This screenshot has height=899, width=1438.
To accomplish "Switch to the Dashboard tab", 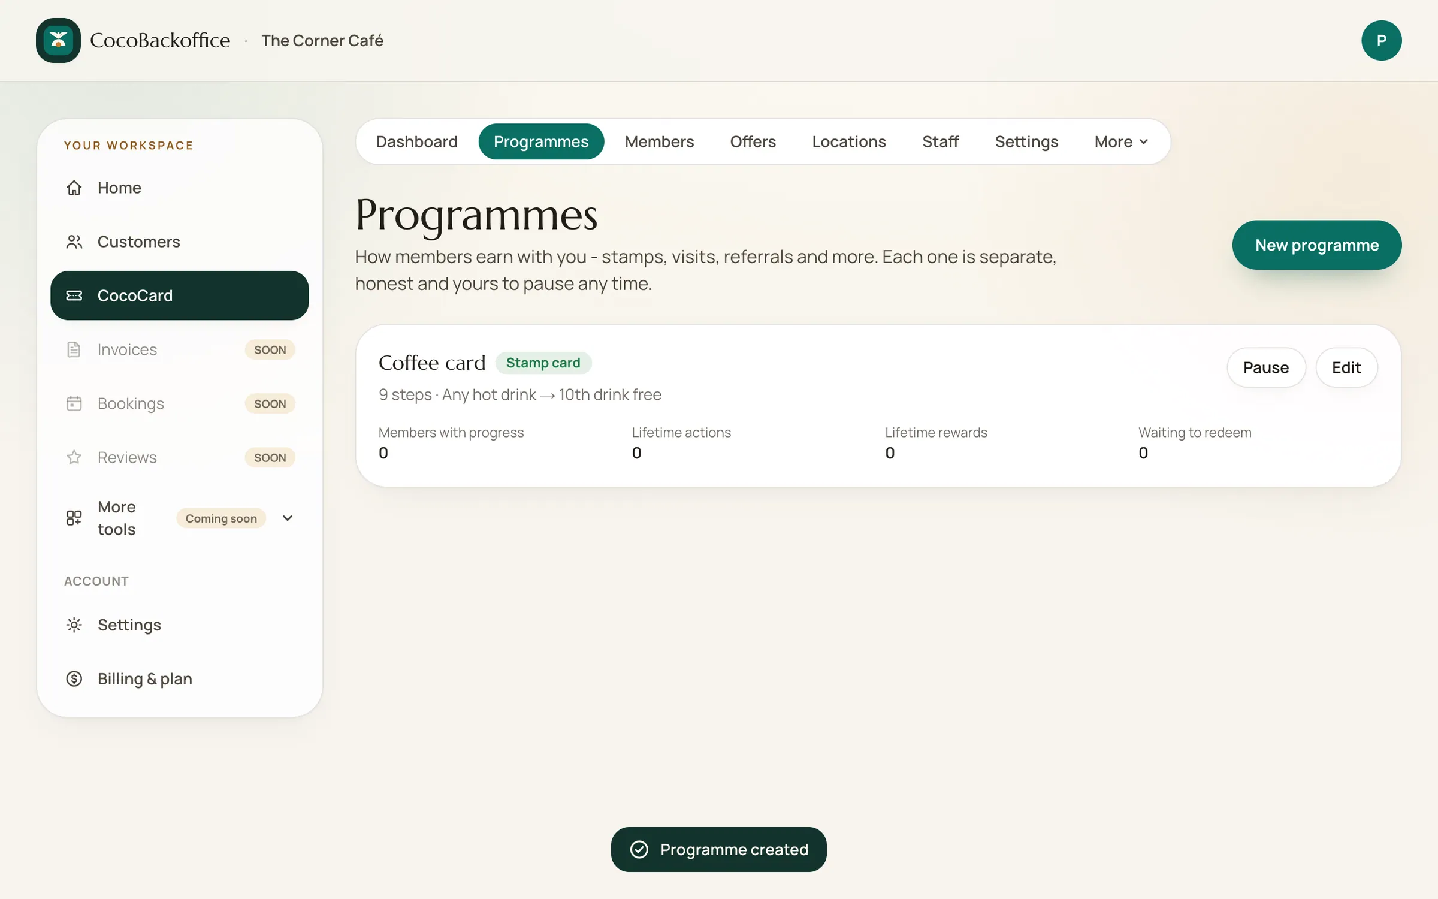I will 416,141.
